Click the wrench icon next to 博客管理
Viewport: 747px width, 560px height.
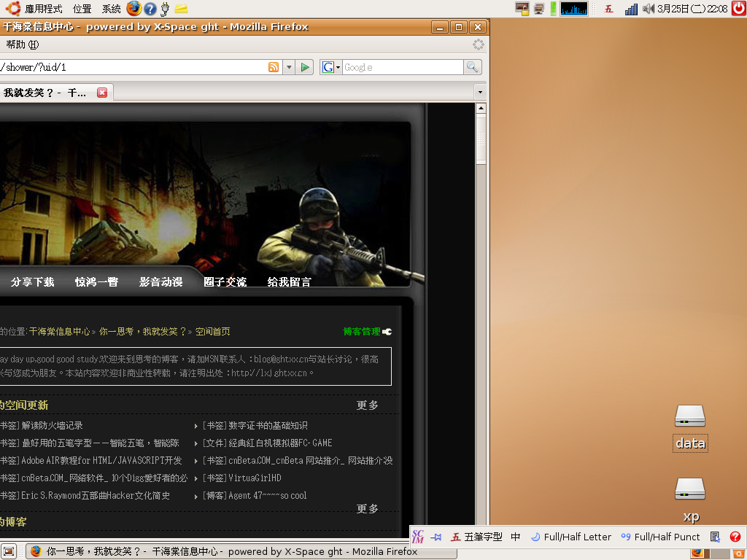[387, 332]
